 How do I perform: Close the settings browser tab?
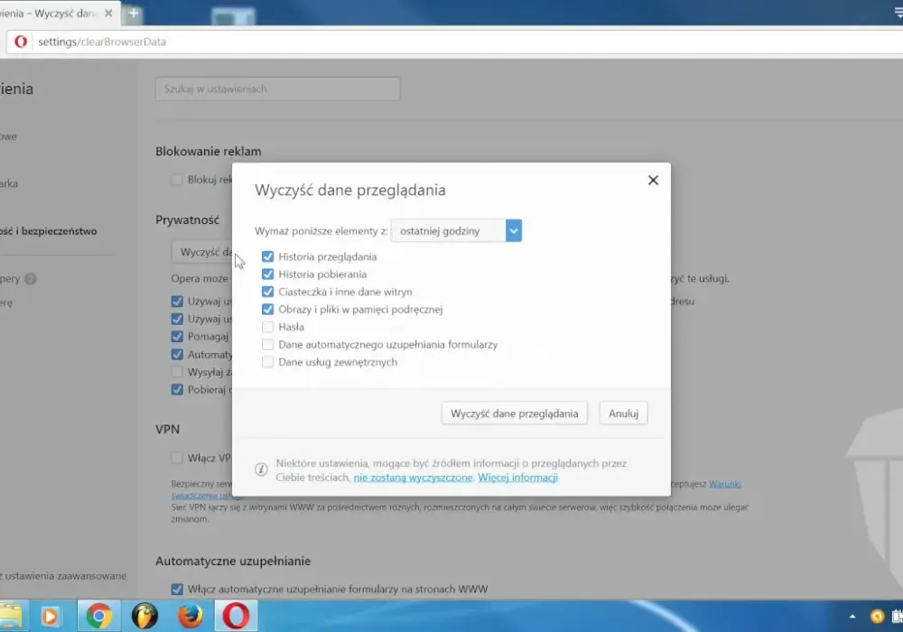[x=108, y=13]
